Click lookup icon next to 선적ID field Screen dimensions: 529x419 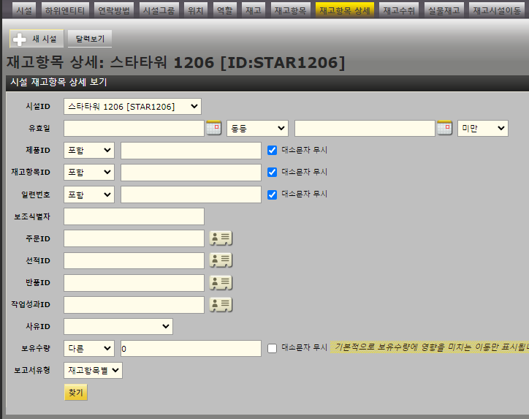[x=221, y=260]
